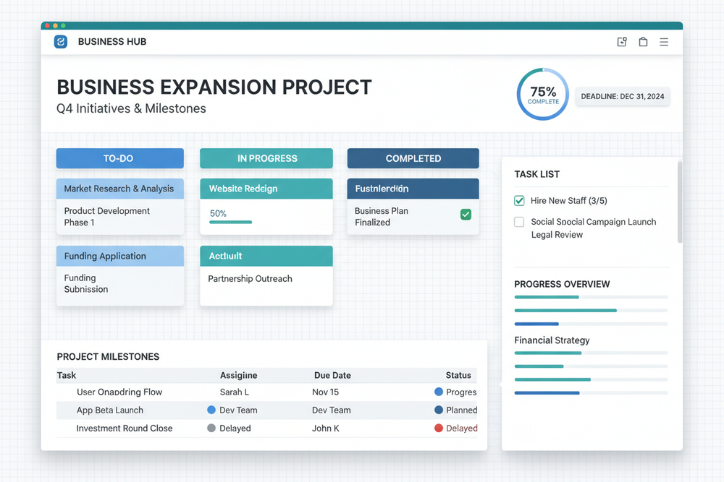Open the share/export icon in the header

point(622,42)
